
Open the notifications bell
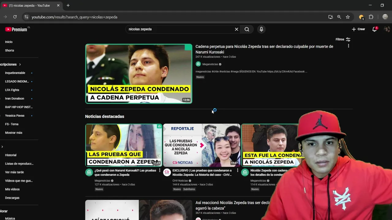click(x=374, y=29)
